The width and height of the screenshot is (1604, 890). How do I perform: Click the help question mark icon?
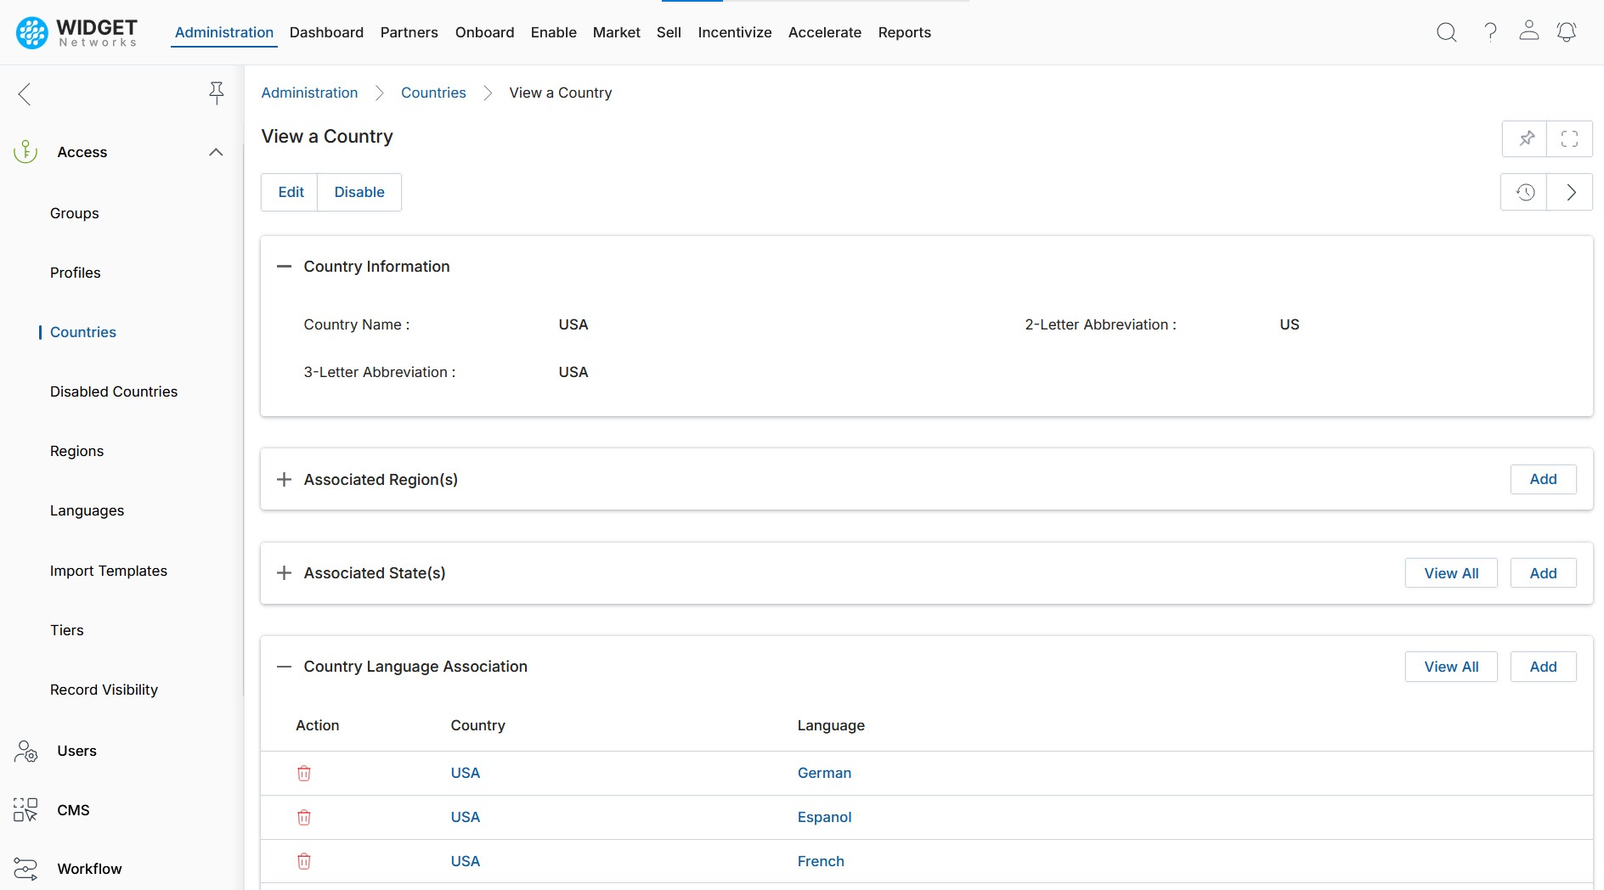pyautogui.click(x=1490, y=32)
